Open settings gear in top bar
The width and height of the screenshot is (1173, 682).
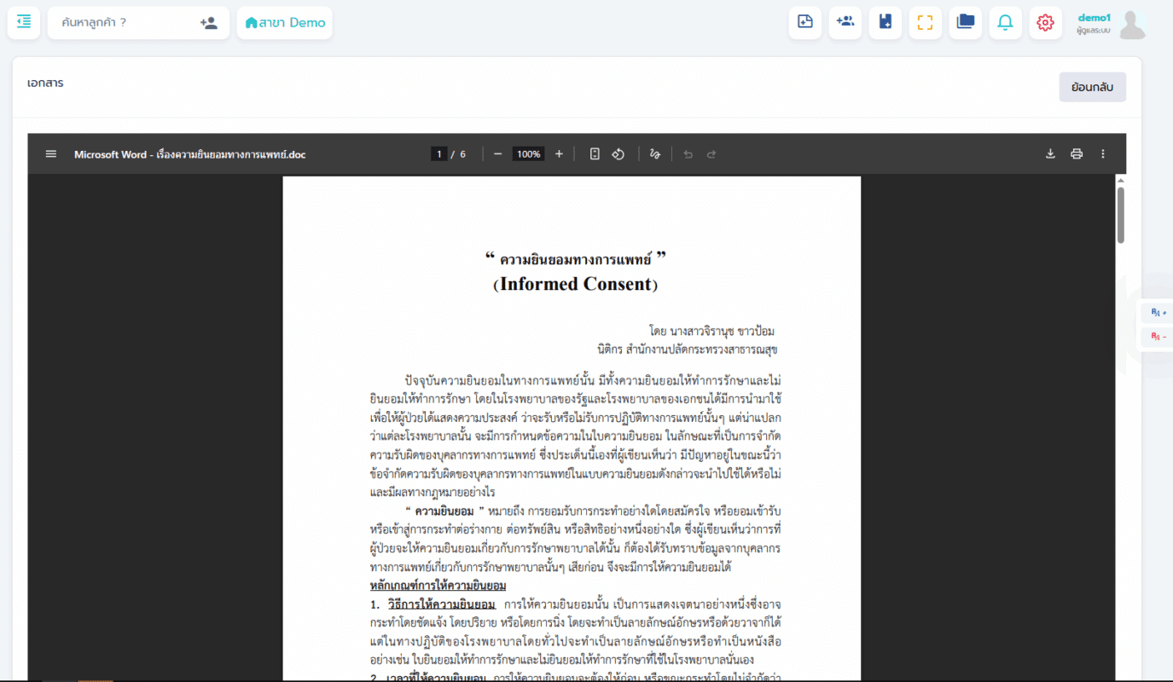pyautogui.click(x=1046, y=22)
